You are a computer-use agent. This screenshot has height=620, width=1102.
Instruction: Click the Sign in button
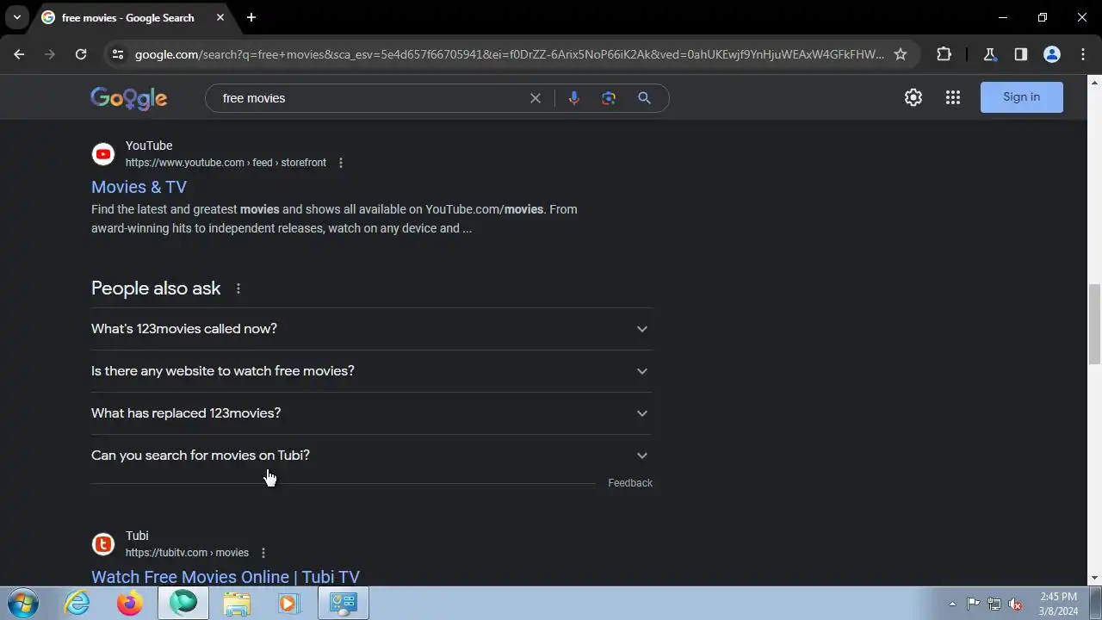pos(1022,97)
